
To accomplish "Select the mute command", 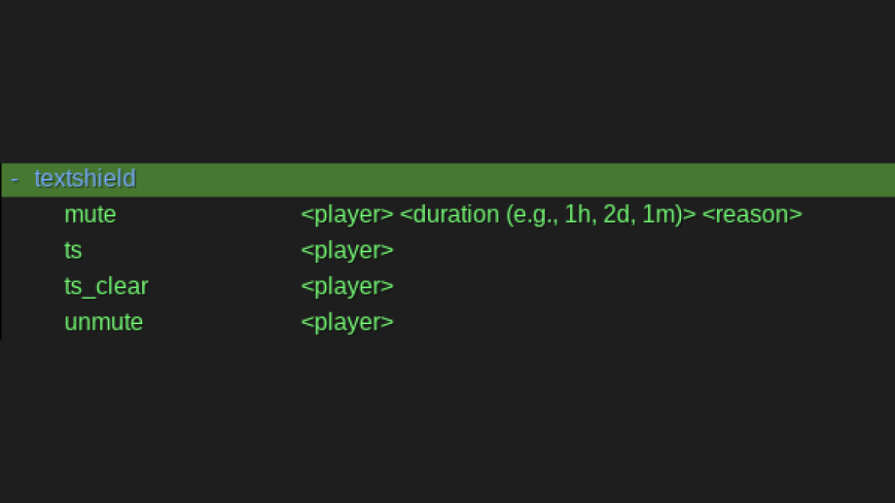I will (x=89, y=214).
